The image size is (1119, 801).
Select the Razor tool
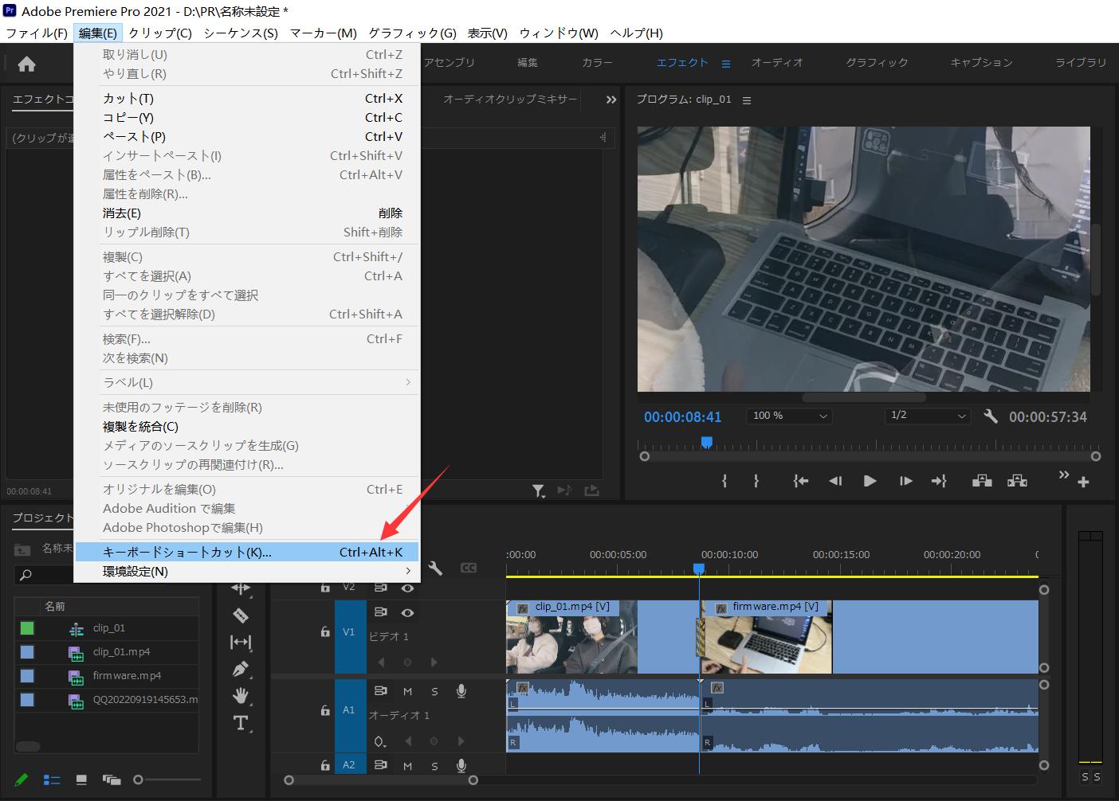click(x=240, y=615)
